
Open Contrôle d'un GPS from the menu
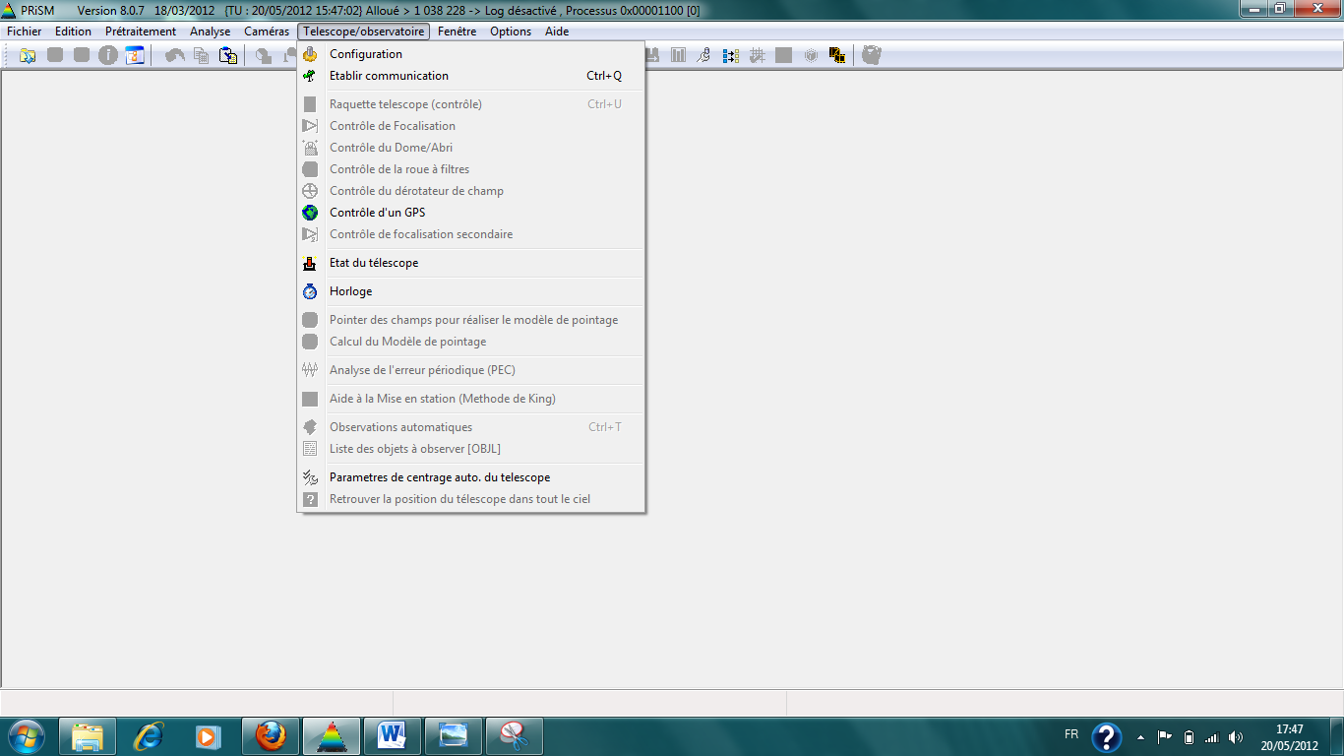377,213
